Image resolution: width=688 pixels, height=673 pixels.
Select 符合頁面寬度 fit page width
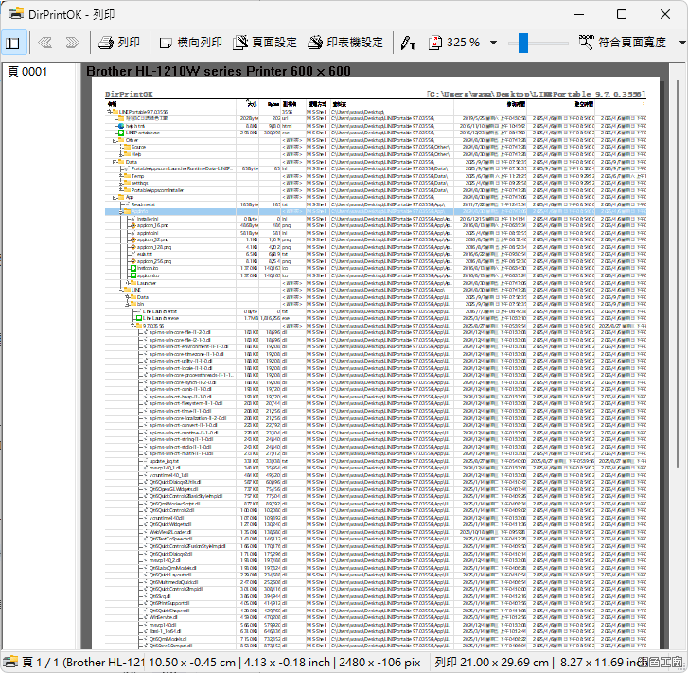[x=624, y=43]
